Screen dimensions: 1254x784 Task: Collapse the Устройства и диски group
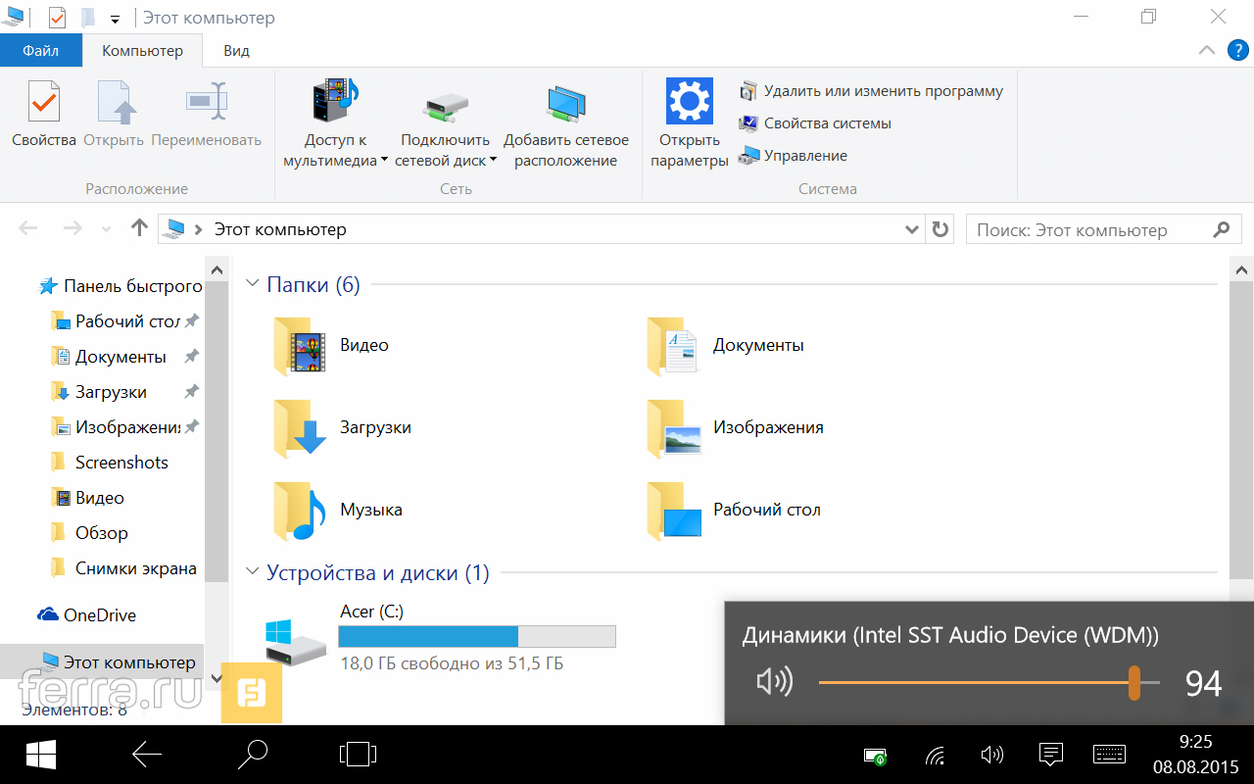click(x=253, y=573)
